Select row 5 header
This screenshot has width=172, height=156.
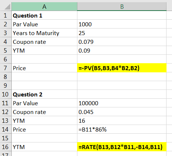[5, 50]
